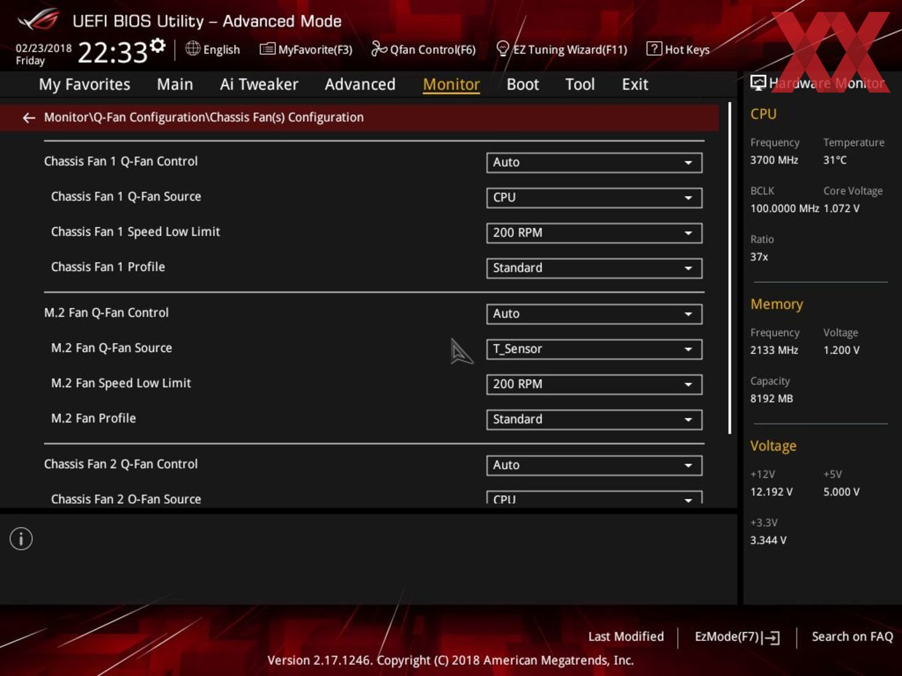Select the Chassis Fan 1 Profile label
This screenshot has height=676, width=902.
point(108,266)
